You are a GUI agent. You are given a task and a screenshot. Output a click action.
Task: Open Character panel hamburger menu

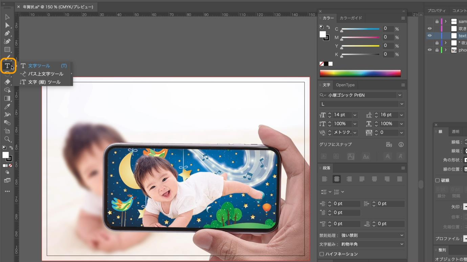(403, 85)
